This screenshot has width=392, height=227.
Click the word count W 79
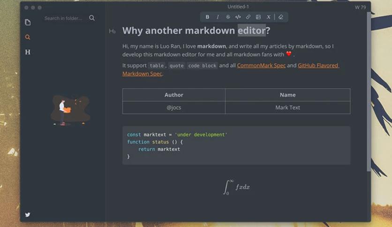(x=360, y=7)
